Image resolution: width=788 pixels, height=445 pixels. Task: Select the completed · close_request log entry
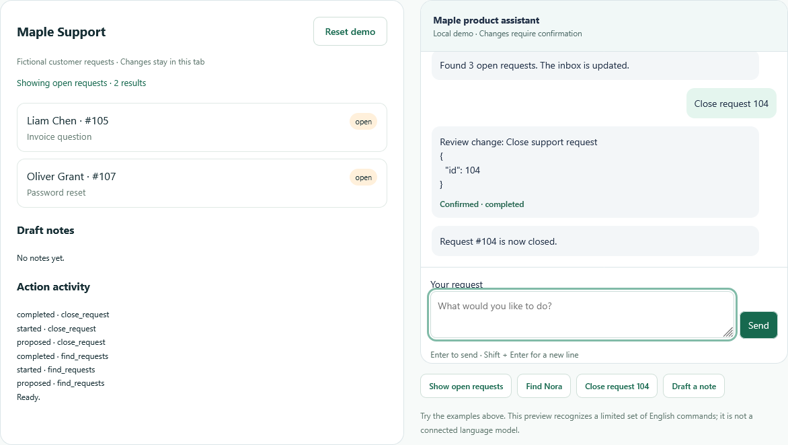click(x=63, y=315)
